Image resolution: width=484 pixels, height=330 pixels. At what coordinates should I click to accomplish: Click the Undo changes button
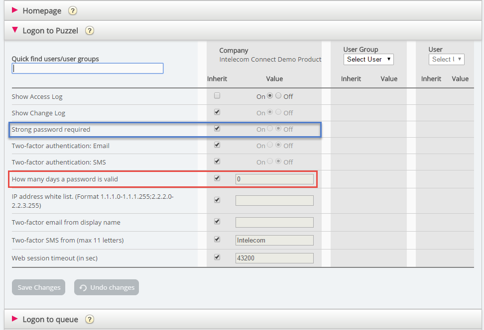(107, 287)
